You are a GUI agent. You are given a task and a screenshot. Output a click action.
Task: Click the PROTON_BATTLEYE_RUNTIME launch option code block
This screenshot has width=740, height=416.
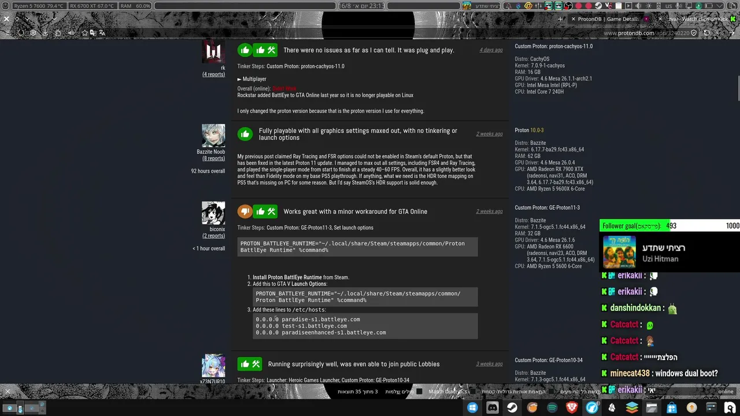(357, 247)
